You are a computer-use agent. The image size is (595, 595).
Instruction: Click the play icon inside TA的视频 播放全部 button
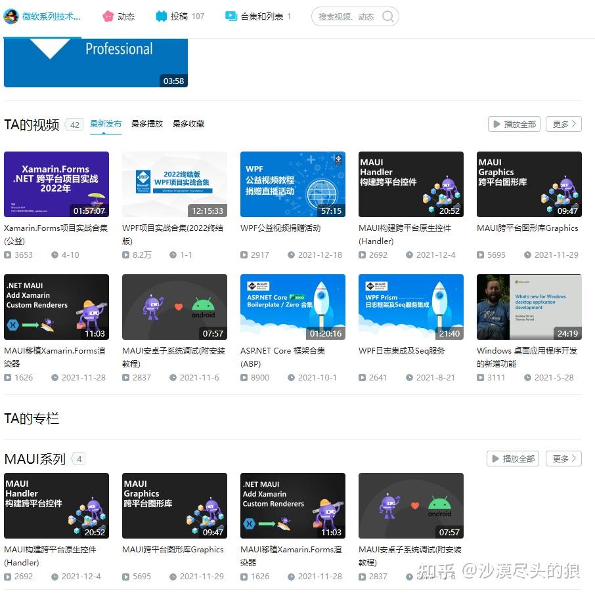point(496,123)
